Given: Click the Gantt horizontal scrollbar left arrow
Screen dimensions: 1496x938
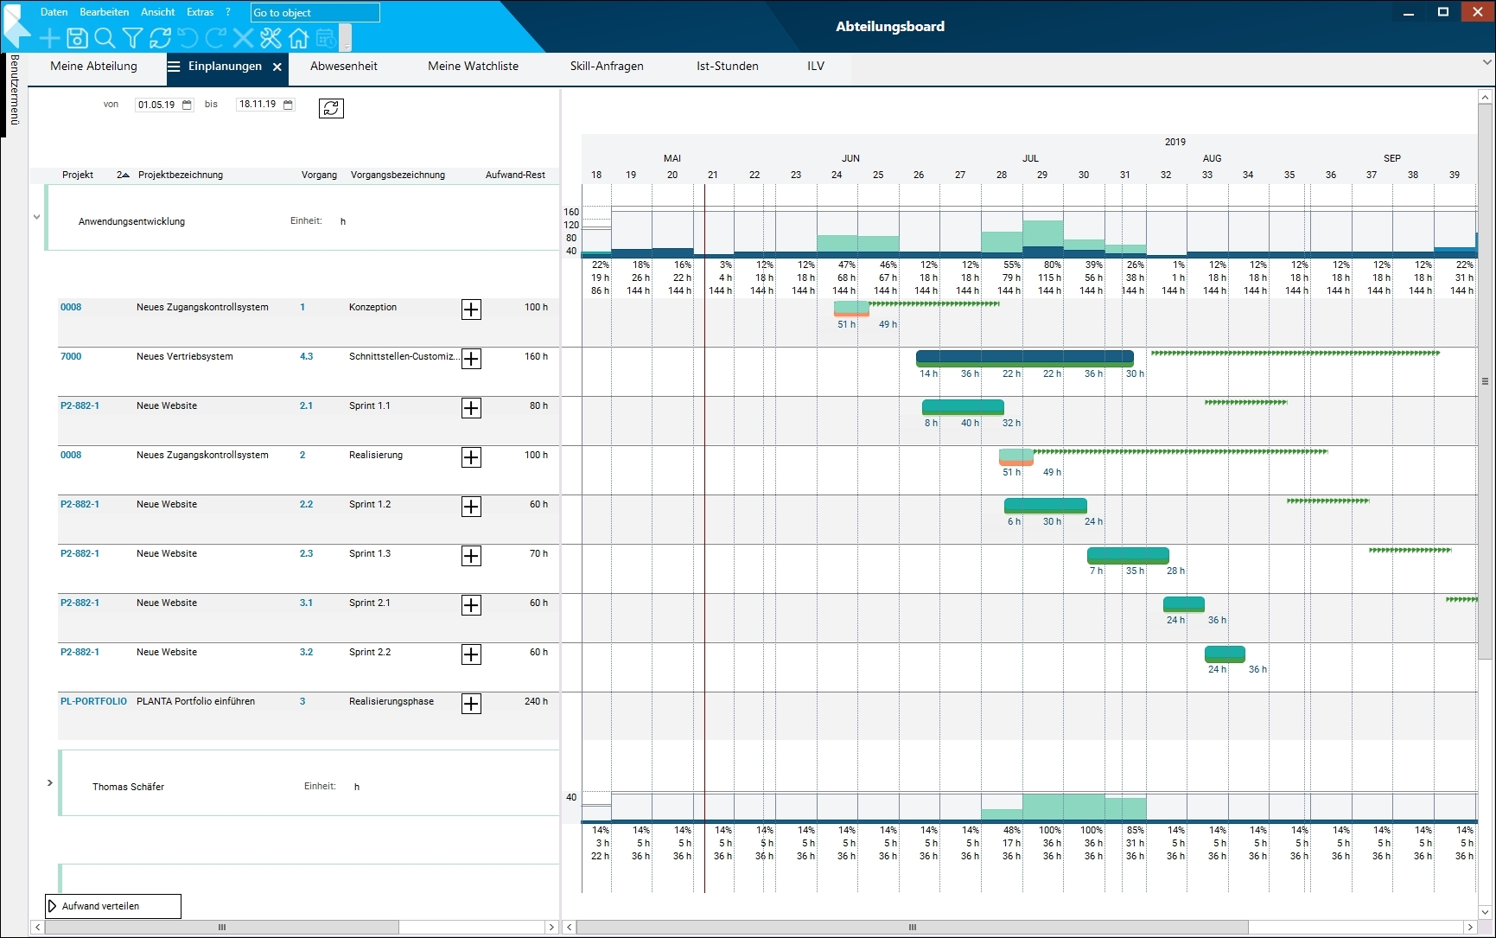Looking at the screenshot, I should click(x=569, y=928).
